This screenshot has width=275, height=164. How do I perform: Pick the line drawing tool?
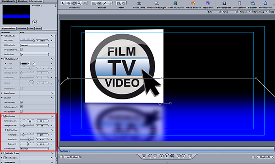click(x=105, y=3)
